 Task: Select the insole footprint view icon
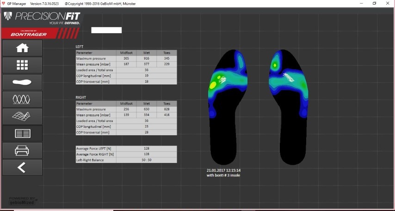pyautogui.click(x=22, y=82)
